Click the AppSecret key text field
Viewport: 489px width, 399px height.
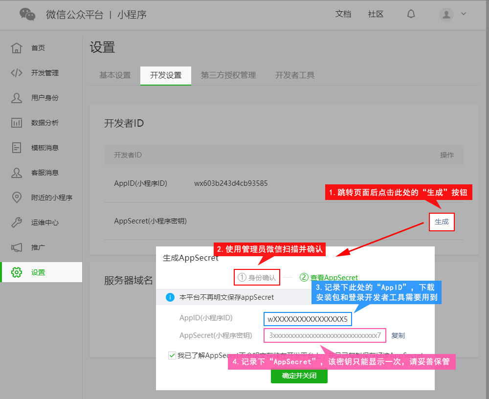pyautogui.click(x=325, y=335)
